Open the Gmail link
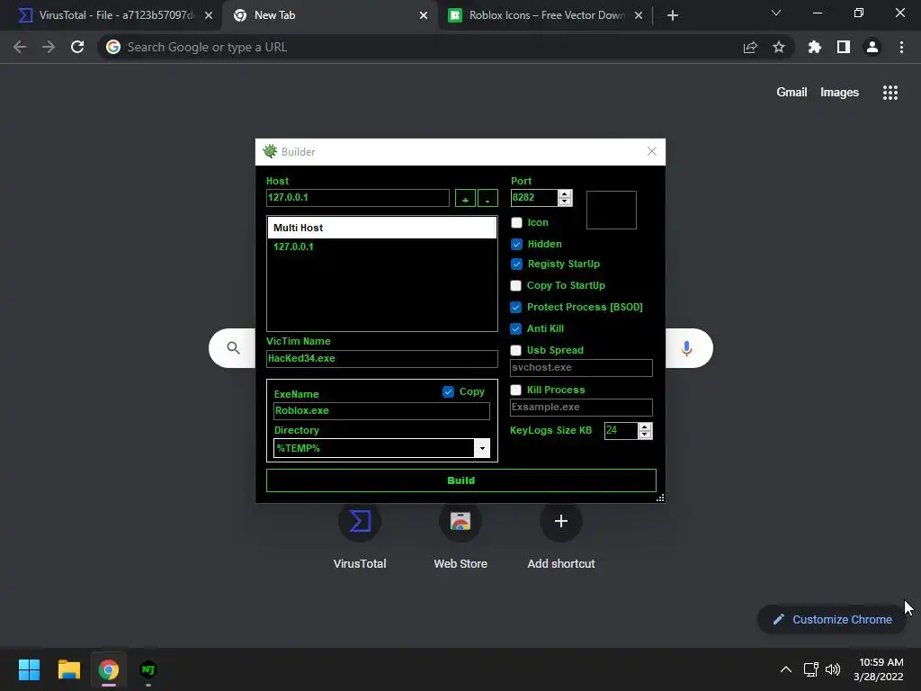The height and width of the screenshot is (691, 921). pyautogui.click(x=791, y=93)
